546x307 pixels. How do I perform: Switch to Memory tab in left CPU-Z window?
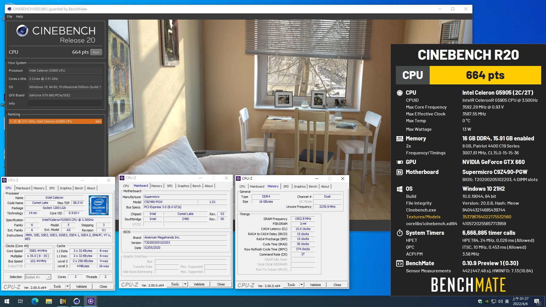click(39, 188)
